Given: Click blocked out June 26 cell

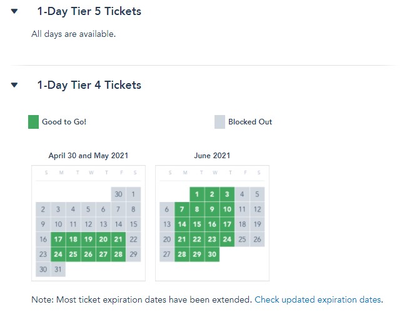Looking at the screenshot, I should point(257,239).
